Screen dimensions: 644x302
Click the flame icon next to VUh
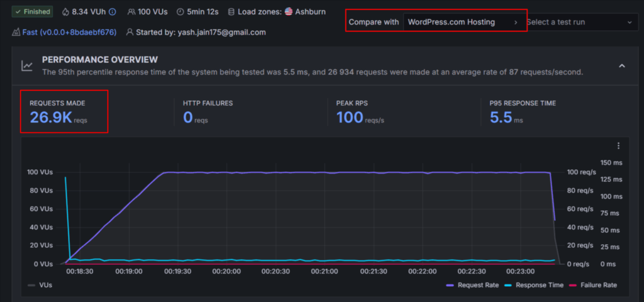tap(67, 12)
